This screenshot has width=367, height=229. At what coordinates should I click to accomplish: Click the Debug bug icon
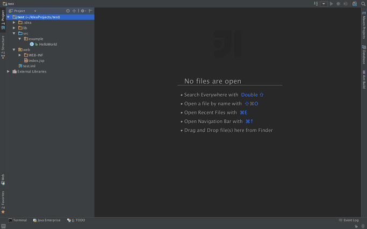339,4
